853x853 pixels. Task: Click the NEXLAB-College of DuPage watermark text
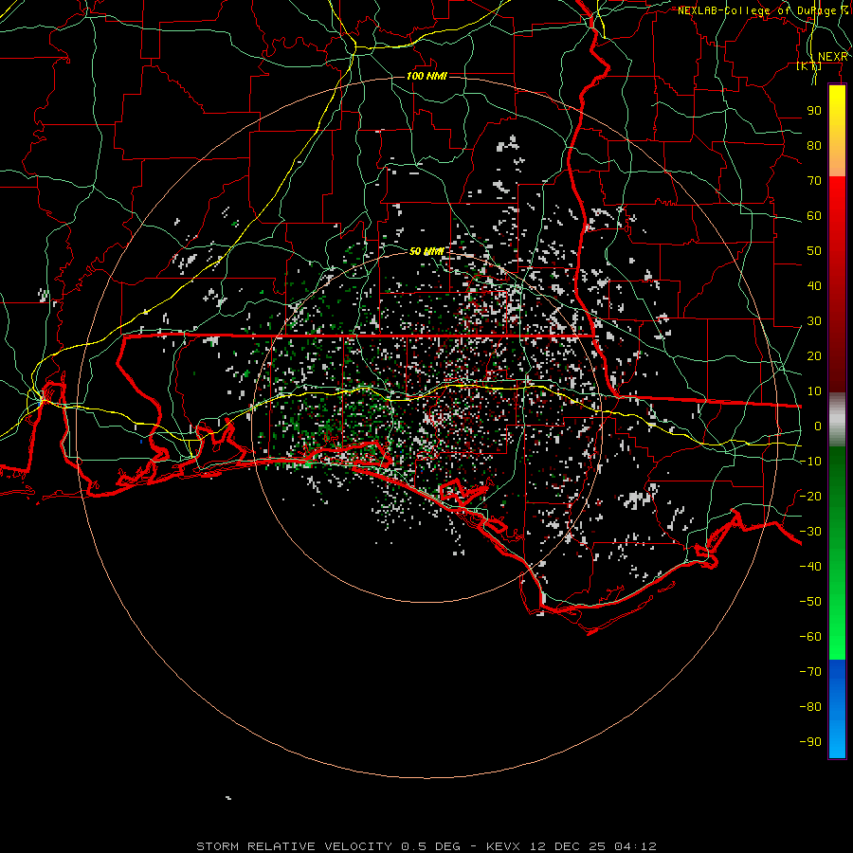coord(763,10)
